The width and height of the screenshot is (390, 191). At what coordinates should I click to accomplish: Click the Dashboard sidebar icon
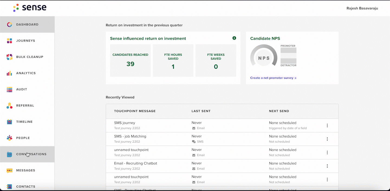click(9, 25)
